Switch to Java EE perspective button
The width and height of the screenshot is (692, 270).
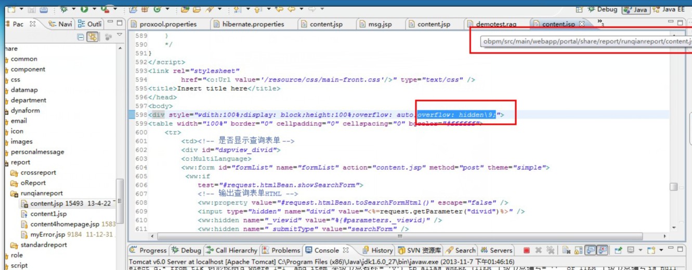pos(670,9)
